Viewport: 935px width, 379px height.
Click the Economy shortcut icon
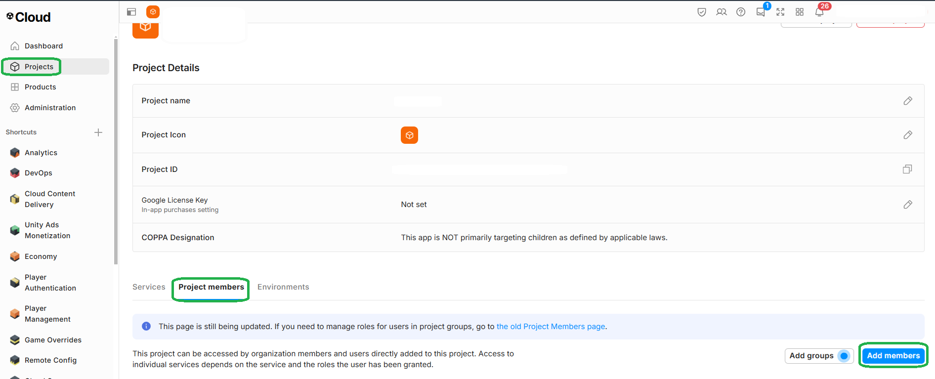tap(15, 256)
